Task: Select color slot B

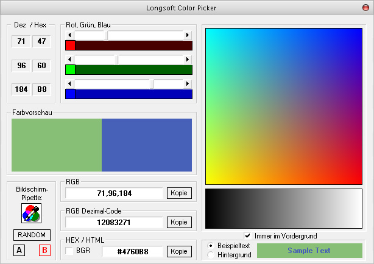Action: (x=44, y=250)
